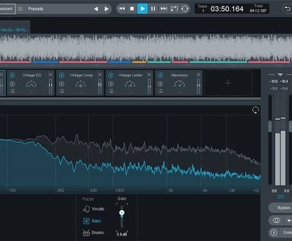The width and height of the screenshot is (292, 241).
Task: Open the Maximizer module preset list
Action: click(x=160, y=91)
